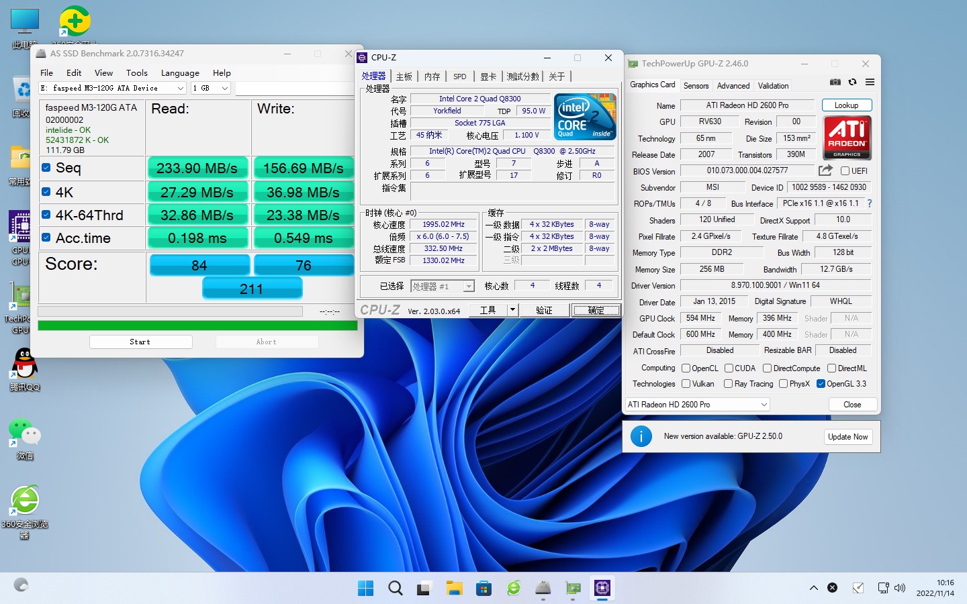Viewport: 967px width, 604px height.
Task: Toggle the CUDA checkbox
Action: [729, 368]
